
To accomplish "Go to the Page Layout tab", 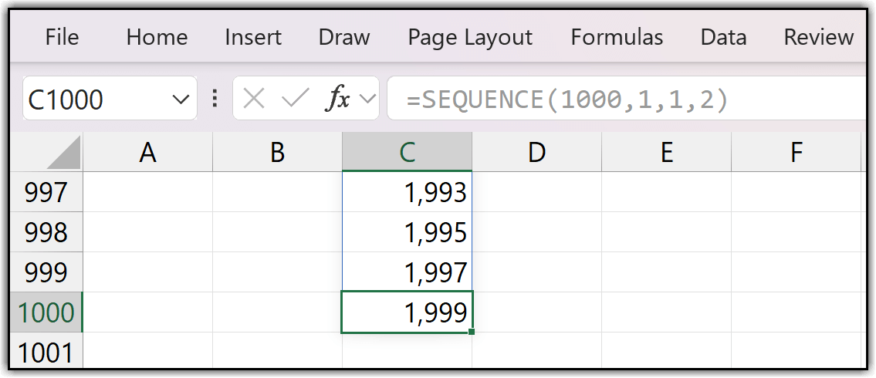I will (470, 37).
